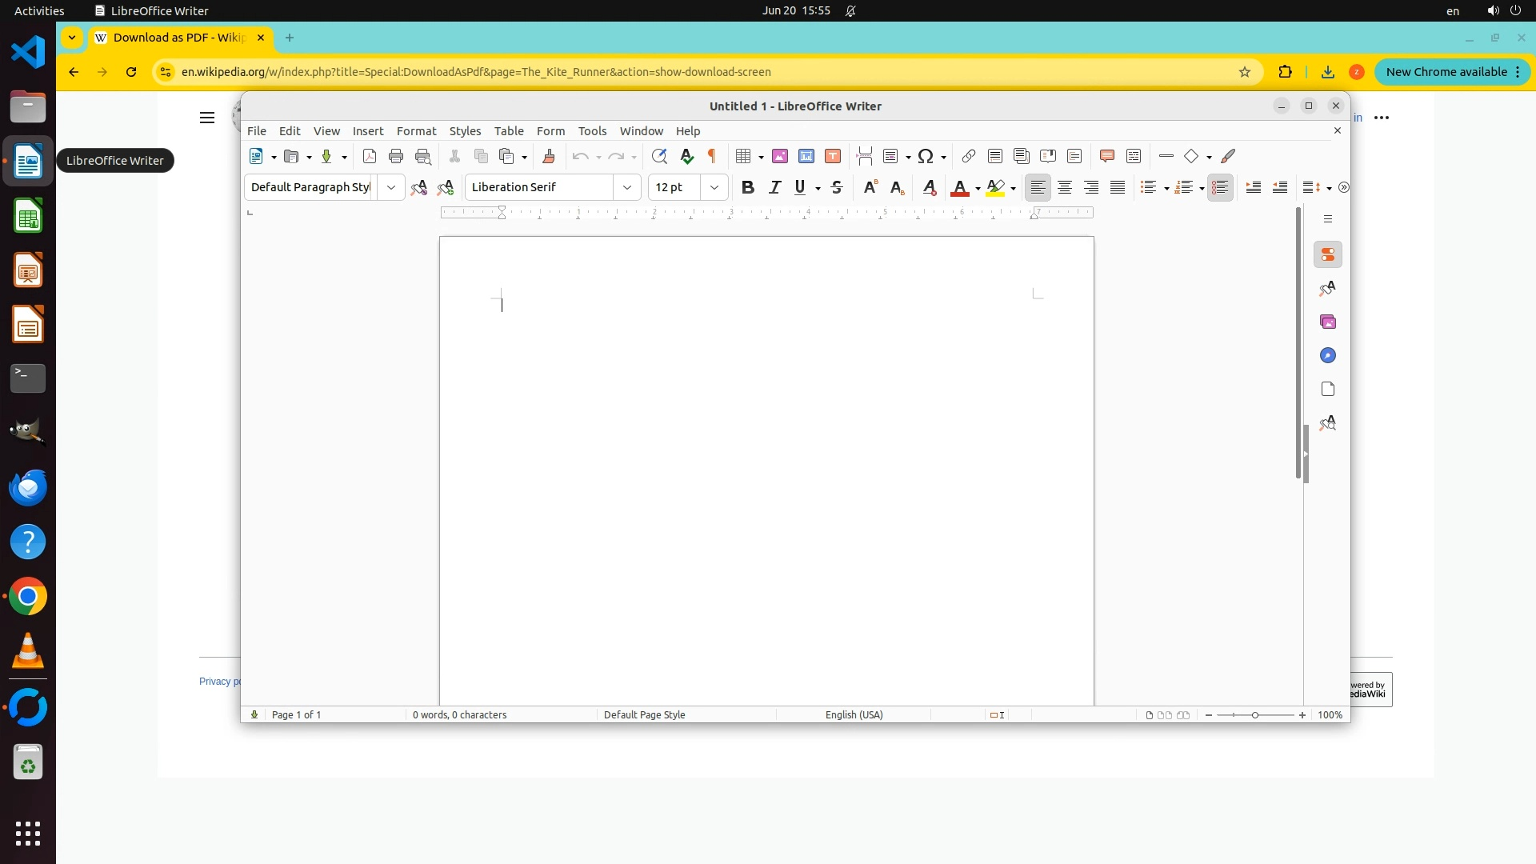Expand the font size dropdown
The image size is (1536, 864).
[714, 187]
